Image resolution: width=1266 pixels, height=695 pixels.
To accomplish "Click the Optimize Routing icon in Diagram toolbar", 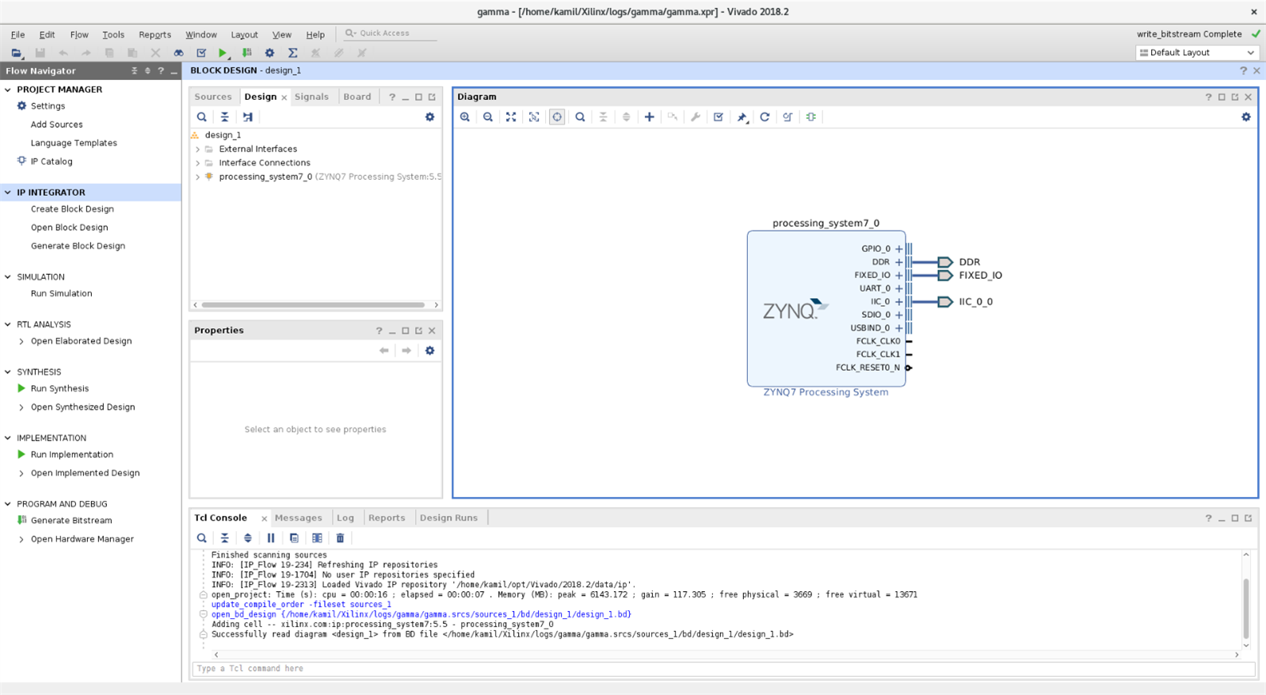I will click(787, 117).
